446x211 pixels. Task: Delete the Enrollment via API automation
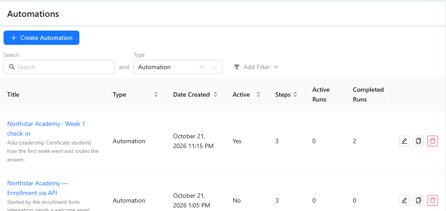coord(433,200)
